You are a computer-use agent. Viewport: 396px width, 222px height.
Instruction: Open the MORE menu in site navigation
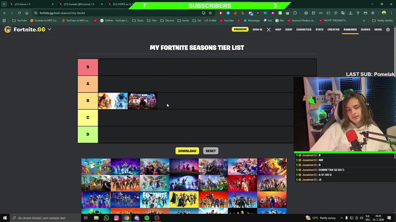(378, 30)
